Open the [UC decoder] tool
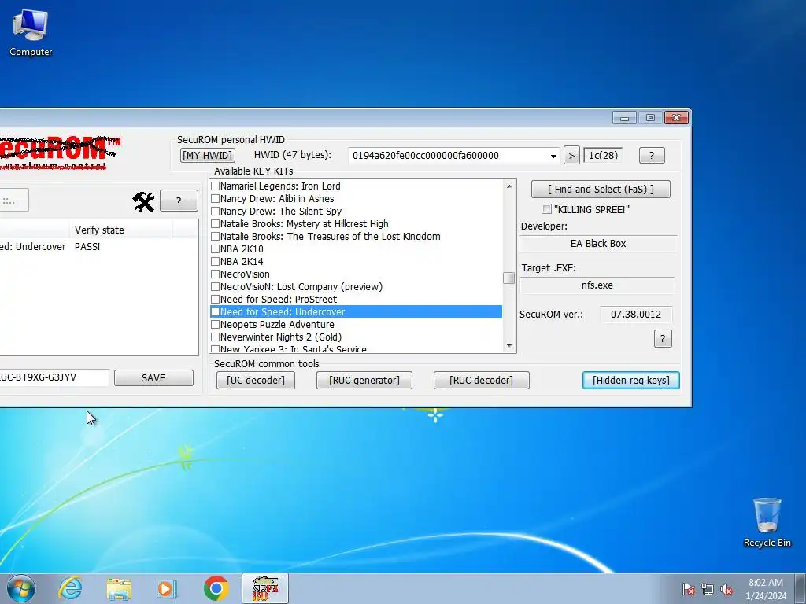 click(256, 381)
